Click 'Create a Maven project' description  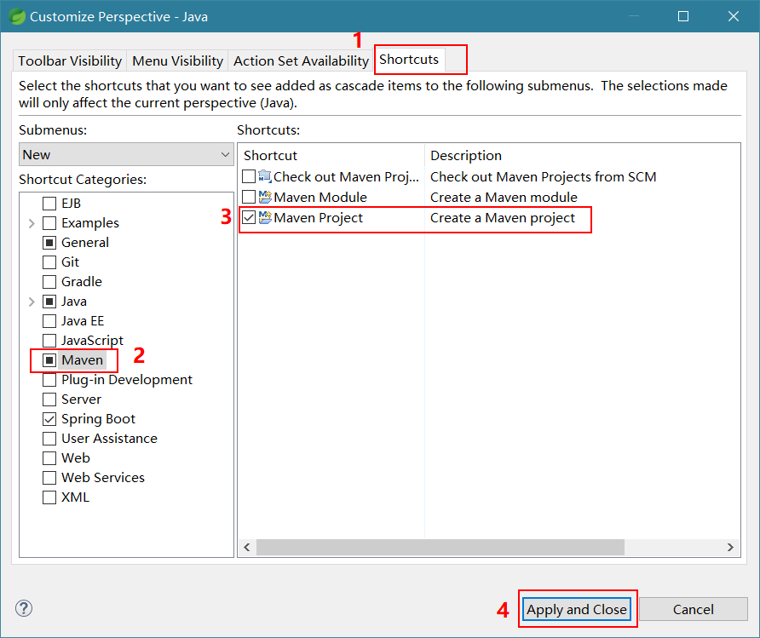(503, 218)
